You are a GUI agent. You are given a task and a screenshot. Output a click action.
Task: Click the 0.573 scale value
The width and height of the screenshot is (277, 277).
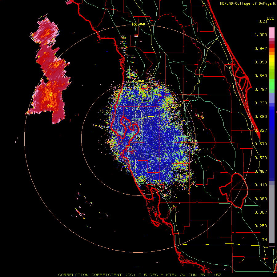(x=261, y=144)
